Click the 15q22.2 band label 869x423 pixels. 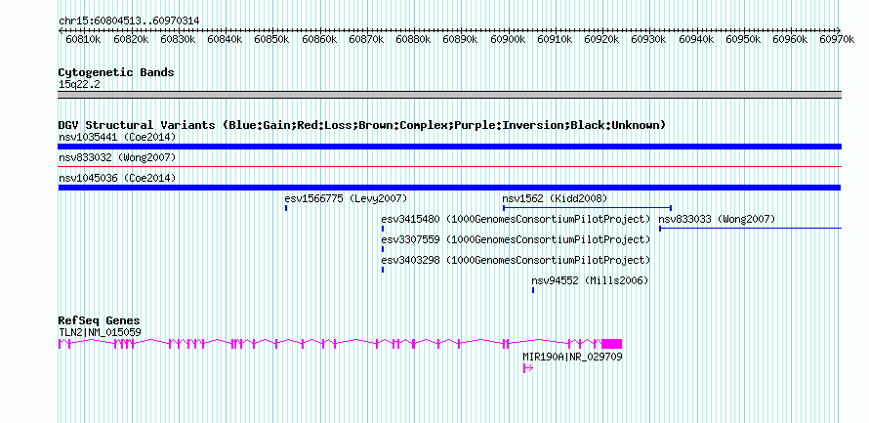pyautogui.click(x=79, y=85)
